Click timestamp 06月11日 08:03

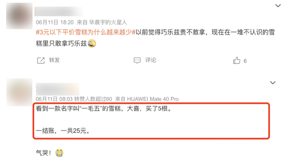click(x=54, y=99)
